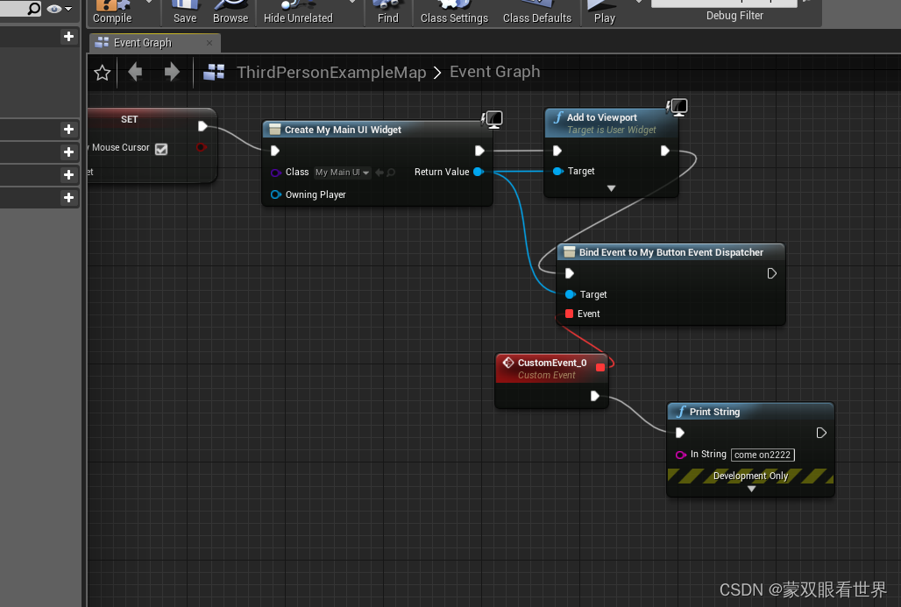
Task: Click the search magnifier icon in left panel
Action: click(x=34, y=8)
